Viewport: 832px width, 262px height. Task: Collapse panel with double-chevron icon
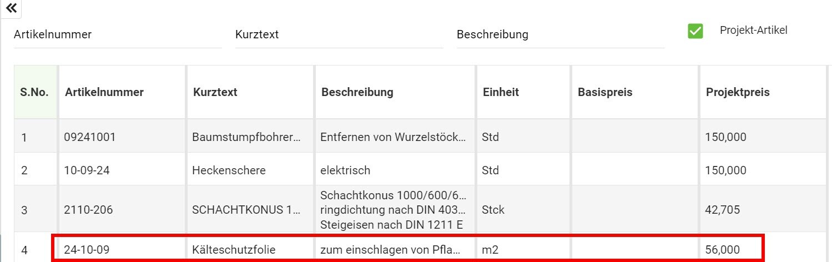pyautogui.click(x=11, y=8)
